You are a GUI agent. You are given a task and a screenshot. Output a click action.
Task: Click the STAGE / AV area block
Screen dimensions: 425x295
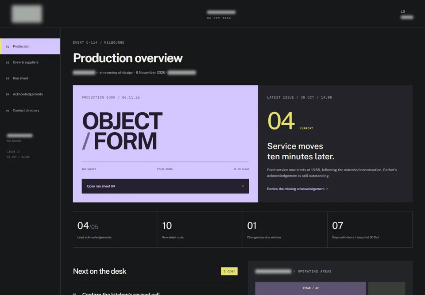pos(310,288)
